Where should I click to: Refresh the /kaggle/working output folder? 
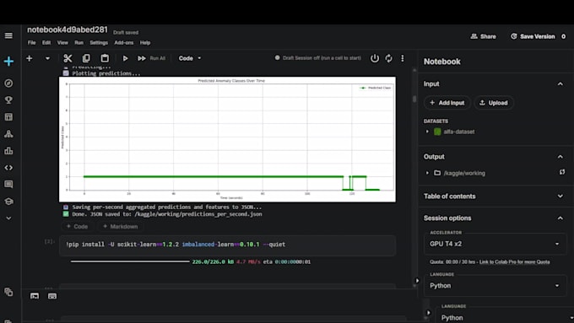(562, 172)
